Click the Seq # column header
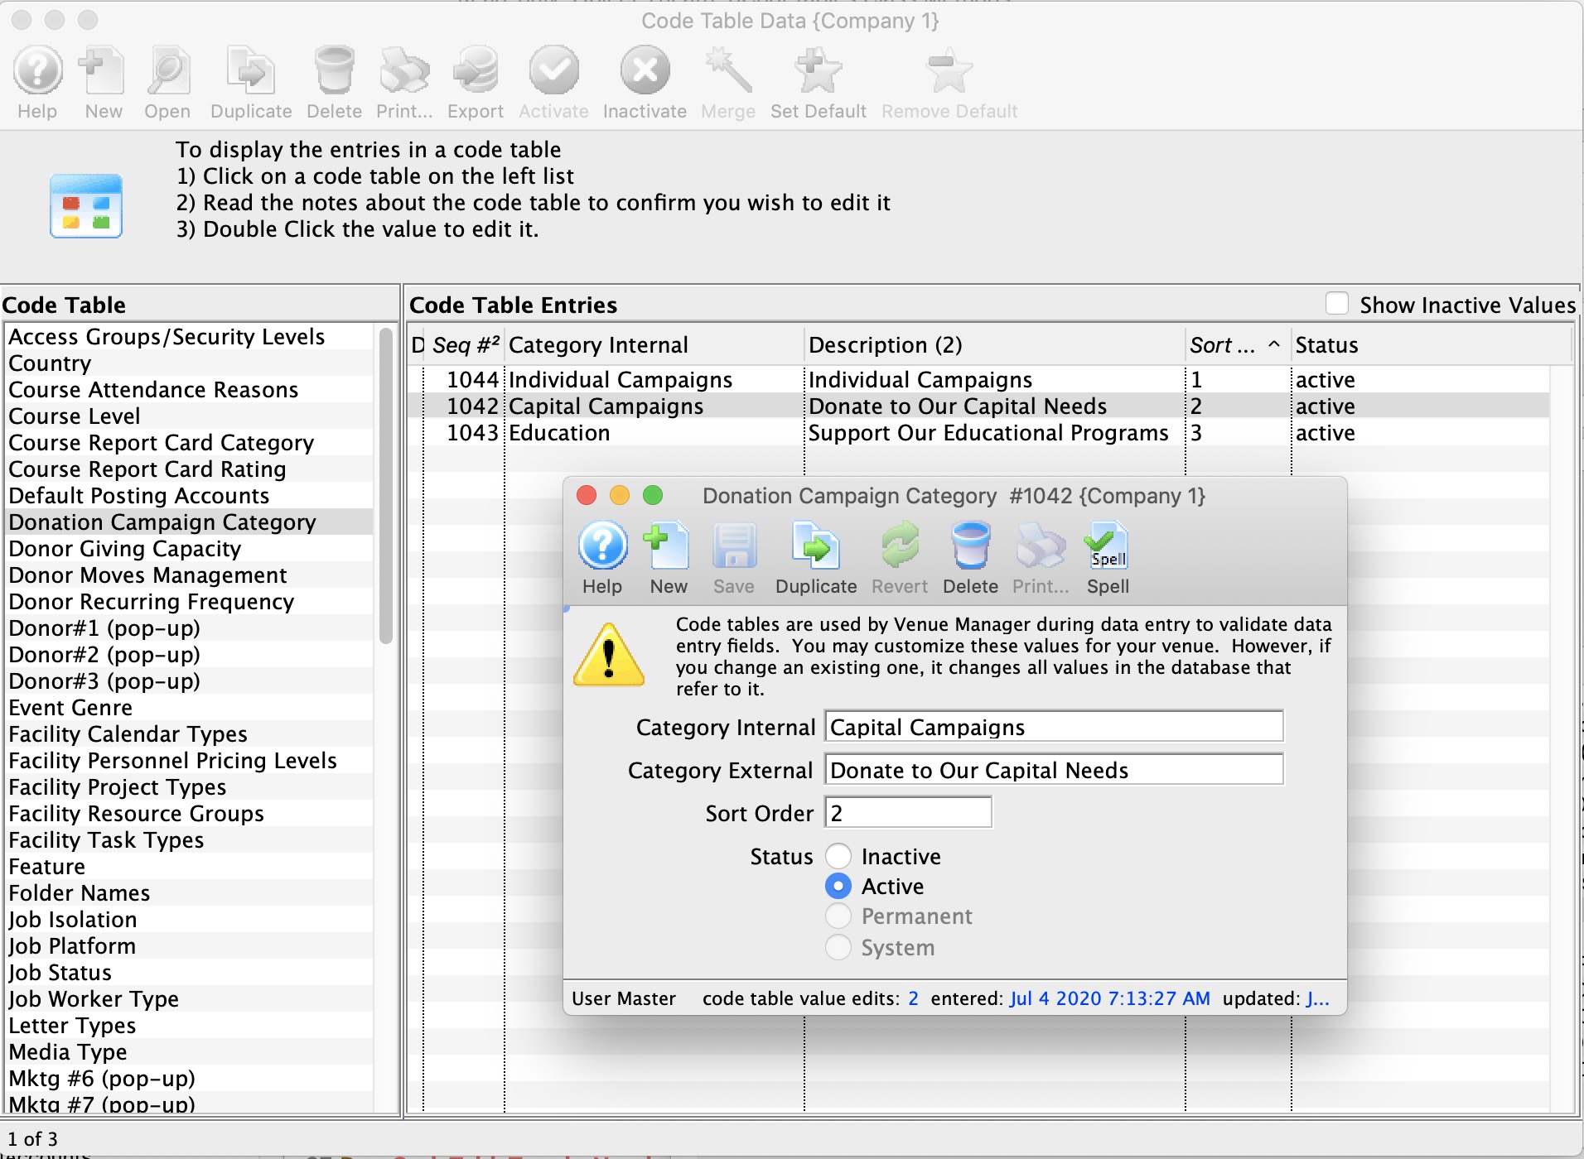 tap(466, 345)
